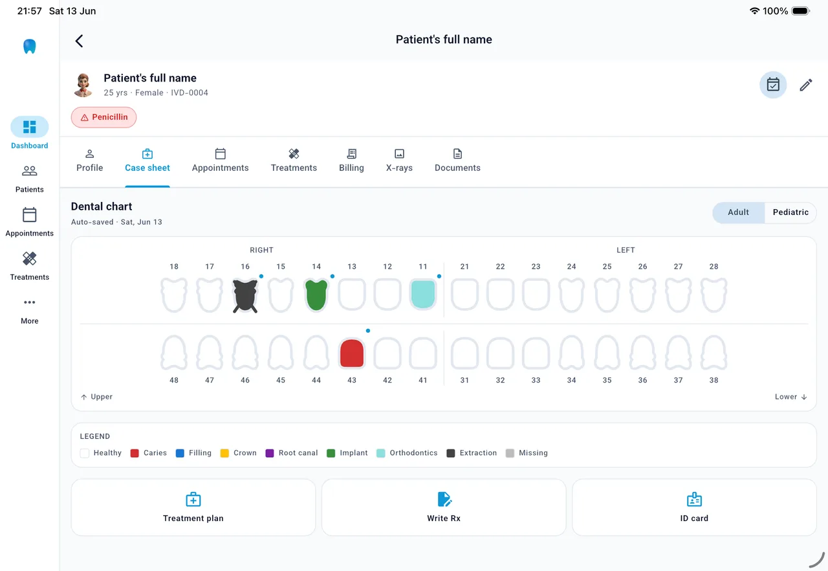
Task: Select tooth 46 on the chart
Action: (245, 353)
